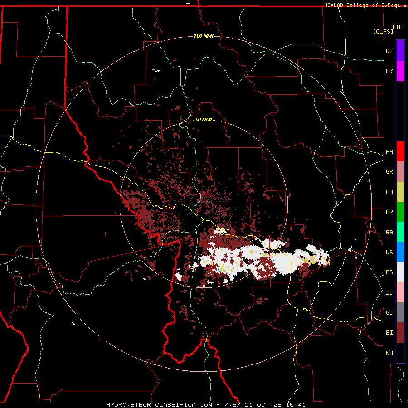Click the "HA" legend label
The width and height of the screenshot is (408, 408).
point(389,152)
